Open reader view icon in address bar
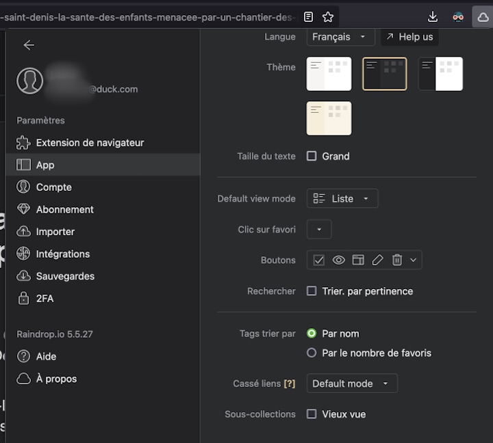This screenshot has width=493, height=443. tap(309, 16)
